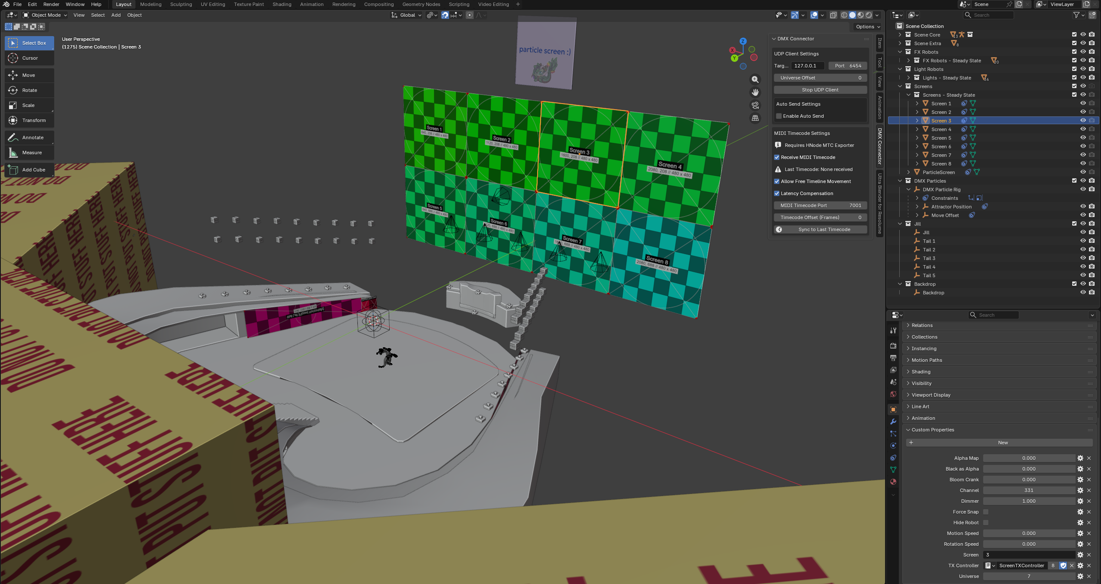Check the Force Snap checkbox
This screenshot has height=584, width=1101.
[x=986, y=512]
